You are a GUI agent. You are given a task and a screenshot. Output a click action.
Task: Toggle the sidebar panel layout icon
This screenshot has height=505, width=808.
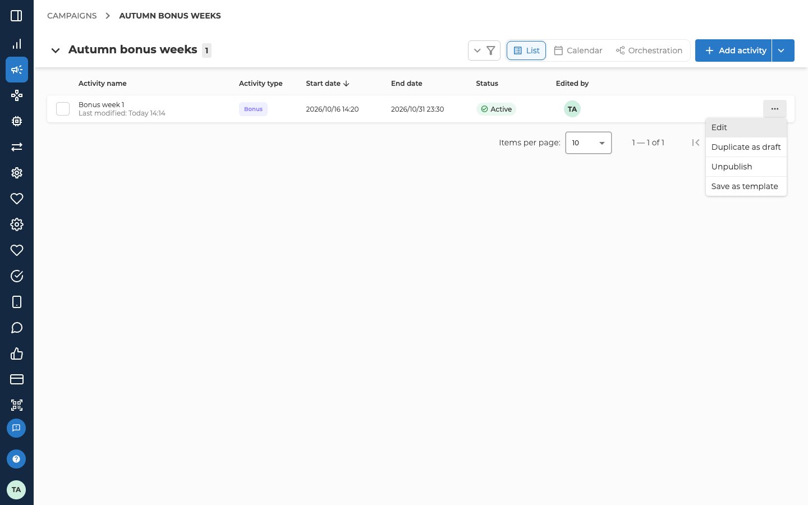coord(16,16)
